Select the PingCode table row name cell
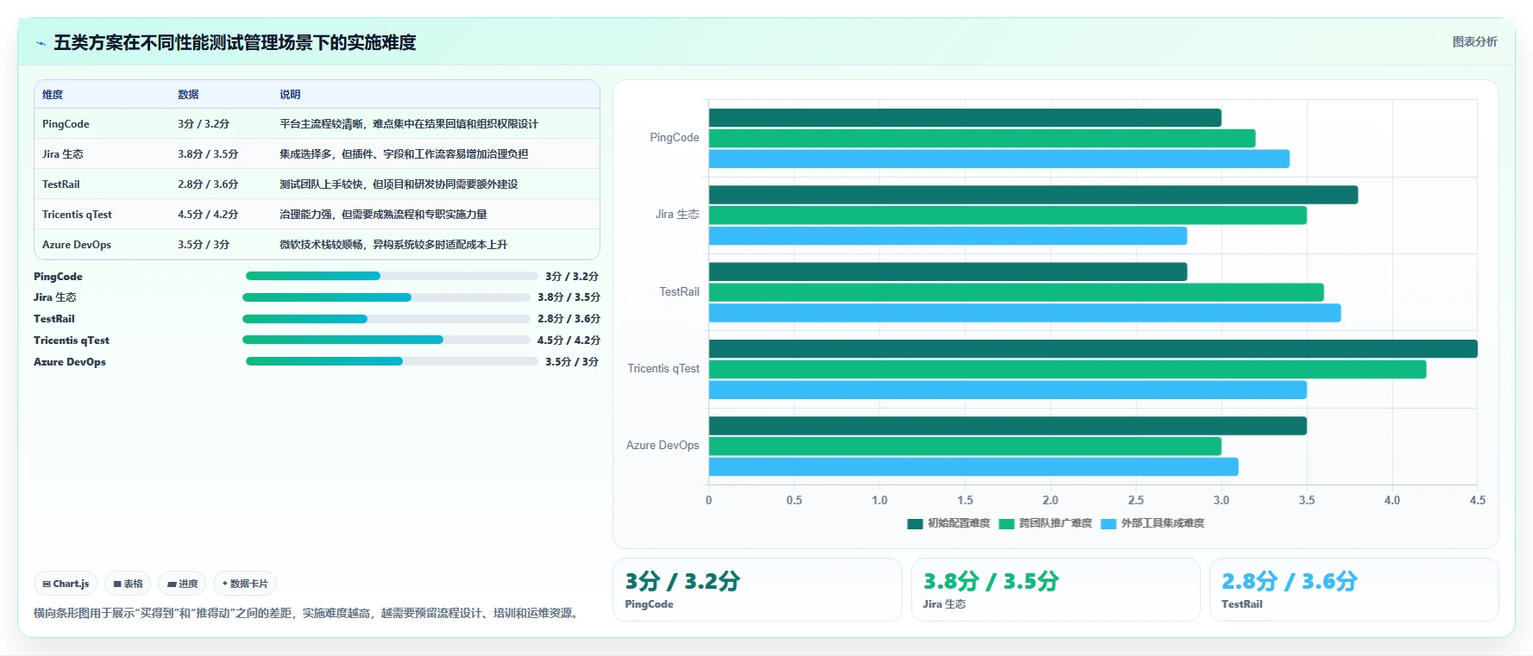This screenshot has width=1533, height=656. tap(66, 124)
